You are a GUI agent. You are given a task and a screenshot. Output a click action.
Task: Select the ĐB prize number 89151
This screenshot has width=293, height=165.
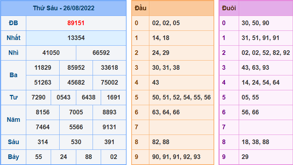click(x=76, y=23)
